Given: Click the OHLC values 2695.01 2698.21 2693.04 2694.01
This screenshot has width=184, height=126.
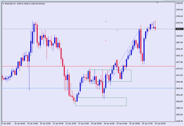Looking at the screenshot, I should pyautogui.click(x=31, y=4).
